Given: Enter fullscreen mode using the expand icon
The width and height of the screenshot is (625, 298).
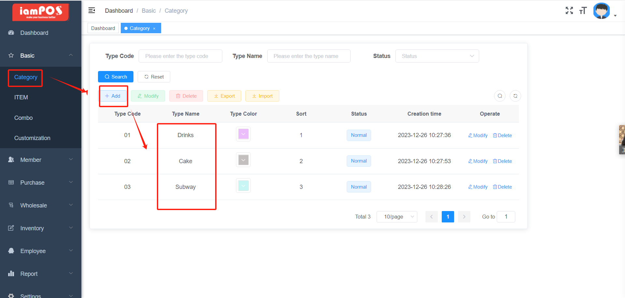Looking at the screenshot, I should tap(569, 10).
